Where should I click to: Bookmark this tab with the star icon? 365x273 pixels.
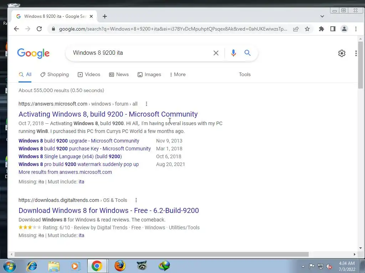point(307,29)
